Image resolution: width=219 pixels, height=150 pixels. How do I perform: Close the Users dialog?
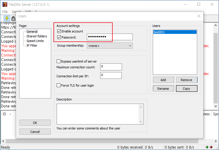(199, 16)
